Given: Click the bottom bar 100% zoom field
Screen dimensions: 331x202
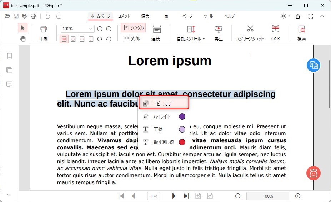Looking at the screenshot, I should click(x=268, y=196).
